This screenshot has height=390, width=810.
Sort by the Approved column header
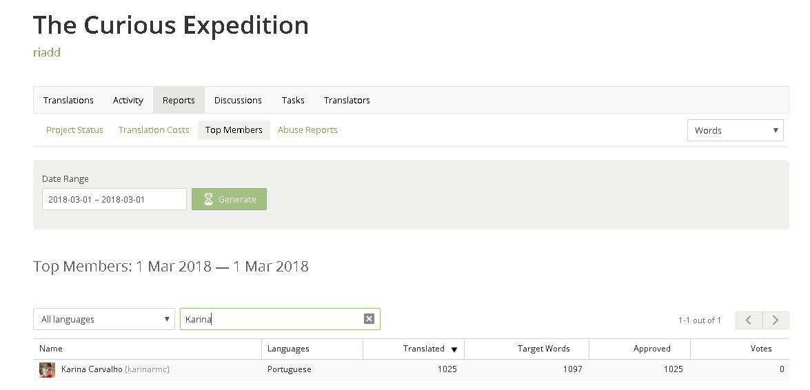651,349
